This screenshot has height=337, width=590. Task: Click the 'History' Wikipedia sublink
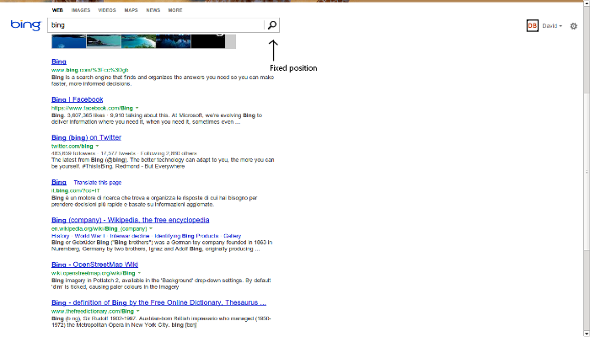tap(60, 236)
